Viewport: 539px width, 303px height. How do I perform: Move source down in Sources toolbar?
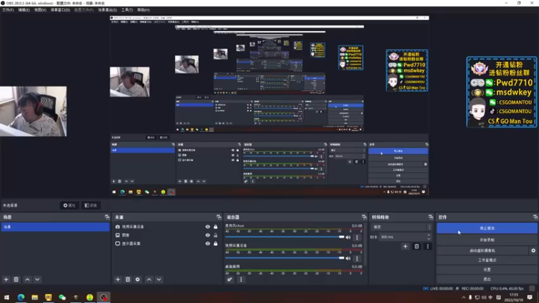[159, 279]
